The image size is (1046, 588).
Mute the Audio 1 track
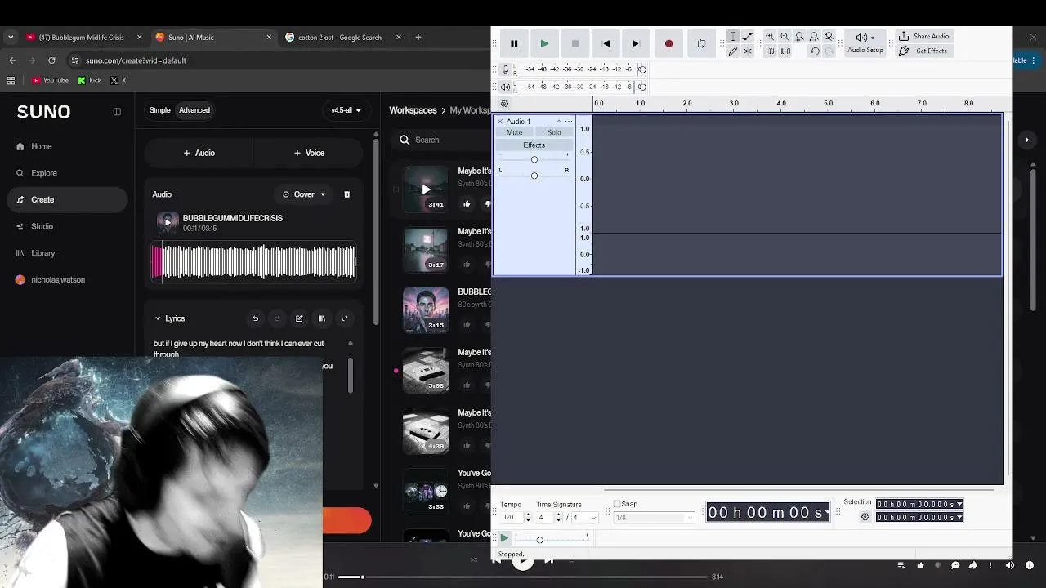(514, 132)
